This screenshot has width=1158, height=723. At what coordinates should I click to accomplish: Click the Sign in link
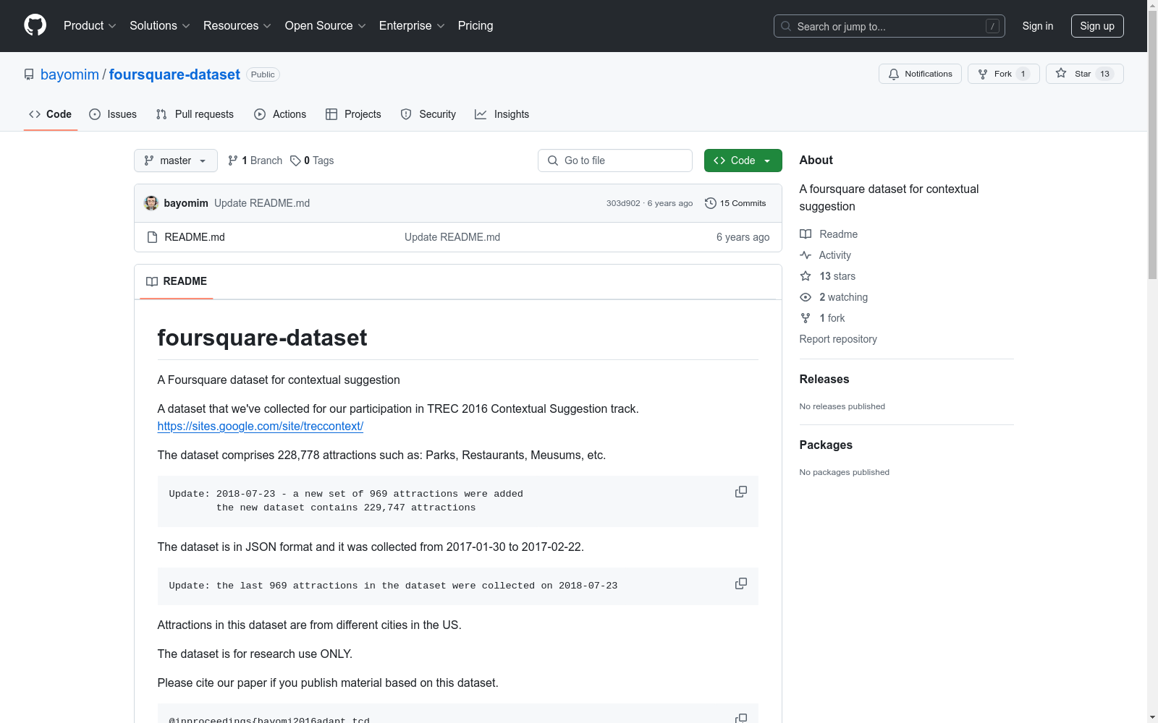point(1038,26)
